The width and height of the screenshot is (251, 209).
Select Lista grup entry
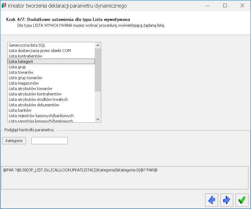click(x=51, y=67)
